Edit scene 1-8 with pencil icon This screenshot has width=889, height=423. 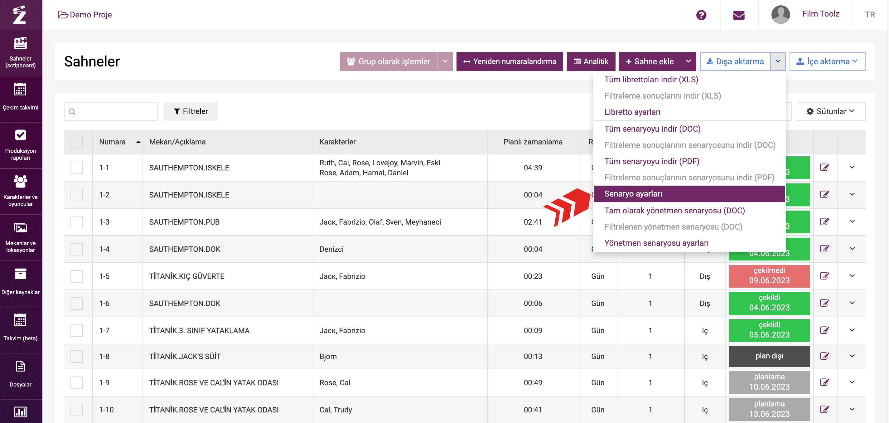tap(824, 356)
